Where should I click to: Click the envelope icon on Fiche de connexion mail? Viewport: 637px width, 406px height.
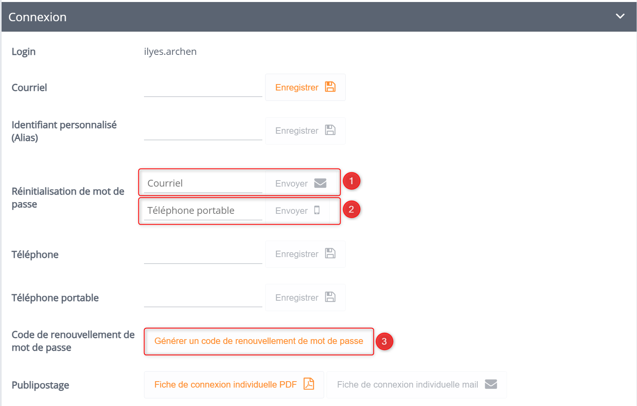pos(491,384)
